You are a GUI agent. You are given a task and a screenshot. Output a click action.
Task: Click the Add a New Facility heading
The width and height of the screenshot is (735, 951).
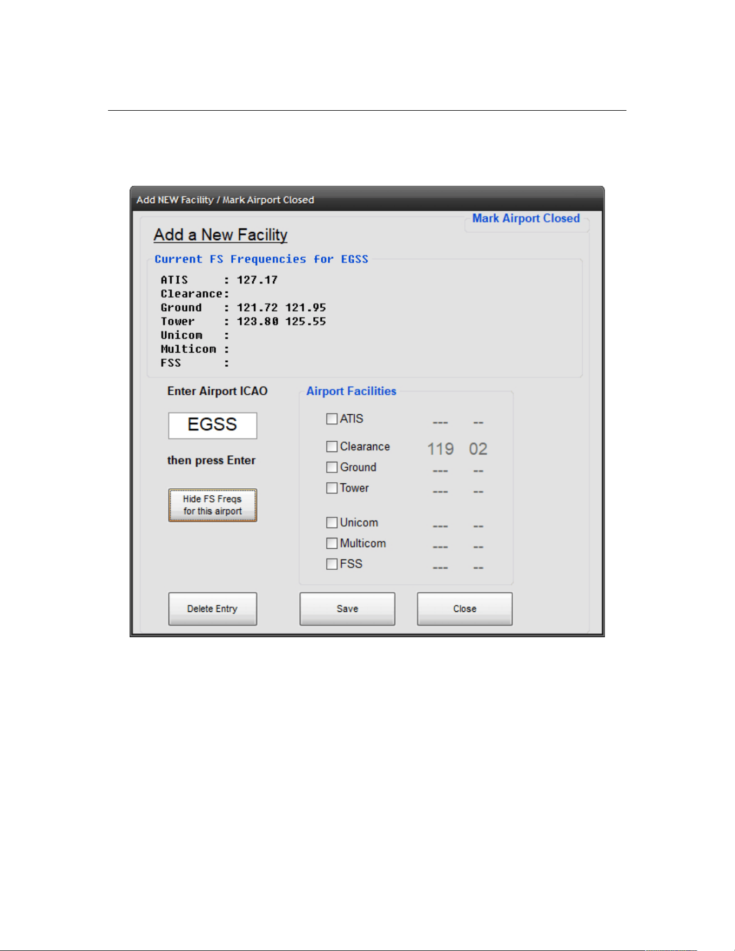[220, 235]
